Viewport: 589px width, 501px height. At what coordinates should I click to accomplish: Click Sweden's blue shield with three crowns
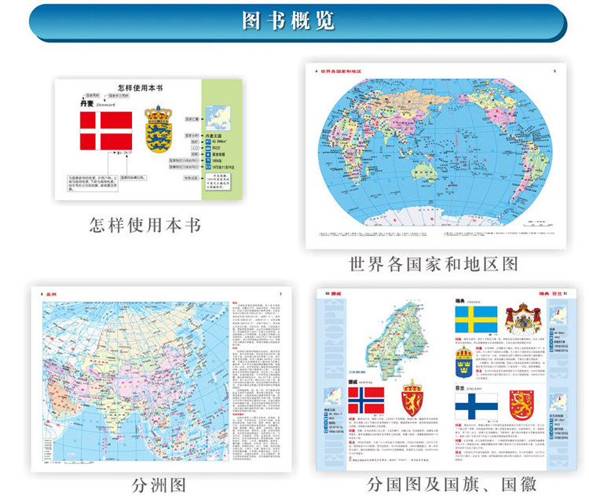click(463, 362)
